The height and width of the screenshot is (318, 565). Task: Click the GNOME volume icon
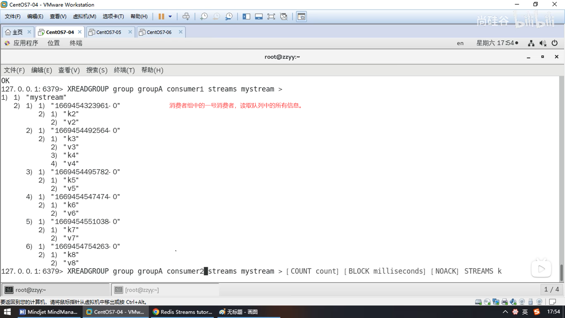[x=543, y=43]
